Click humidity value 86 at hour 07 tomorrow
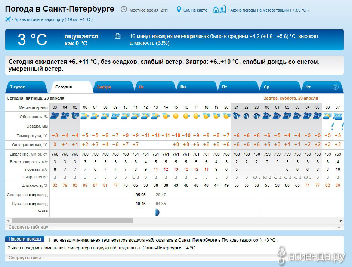This screenshot has height=267, width=352. (x=338, y=185)
